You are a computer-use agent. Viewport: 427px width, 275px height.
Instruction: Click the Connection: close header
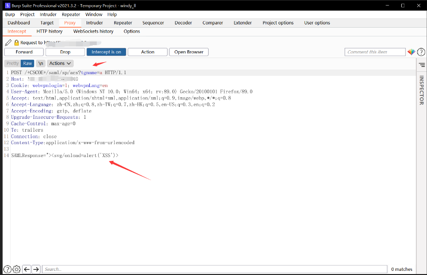click(x=34, y=136)
